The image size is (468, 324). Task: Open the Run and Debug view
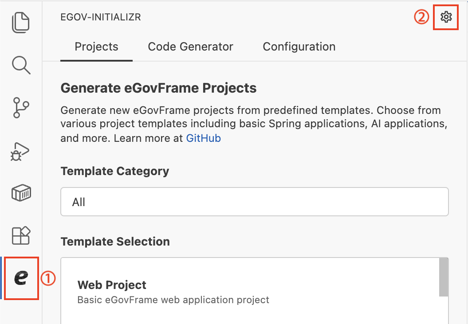[x=20, y=151]
